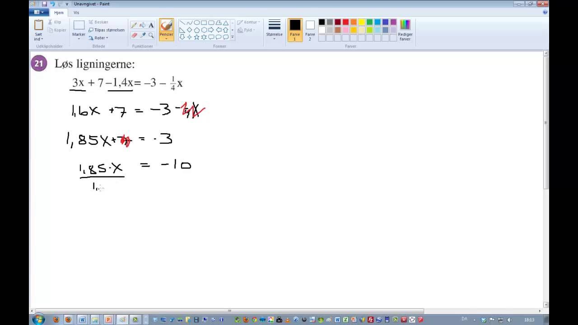Choose the curve shape

(189, 23)
